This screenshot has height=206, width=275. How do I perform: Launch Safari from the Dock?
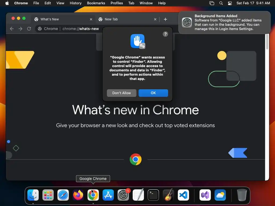[63, 195]
